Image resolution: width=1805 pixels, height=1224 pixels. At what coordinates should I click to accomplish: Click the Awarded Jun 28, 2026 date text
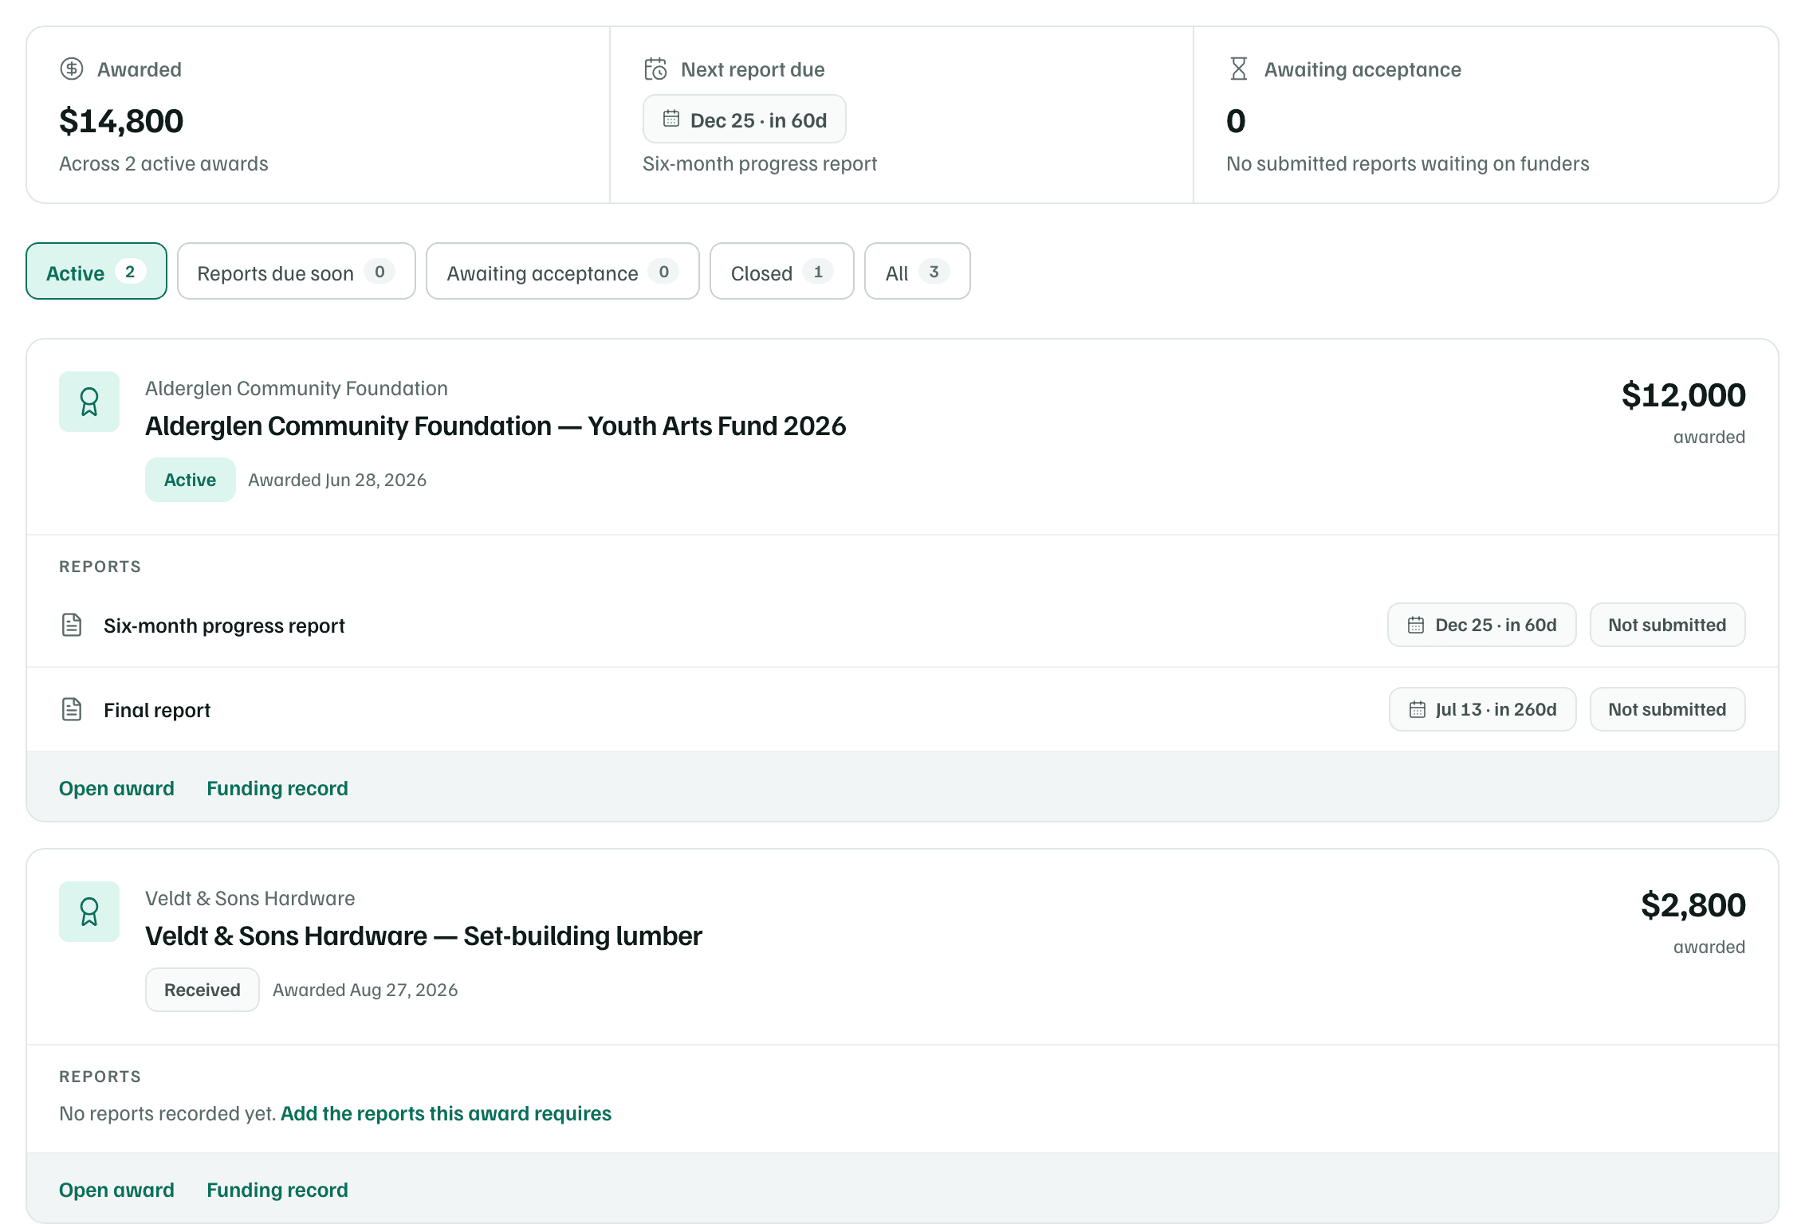click(x=337, y=480)
